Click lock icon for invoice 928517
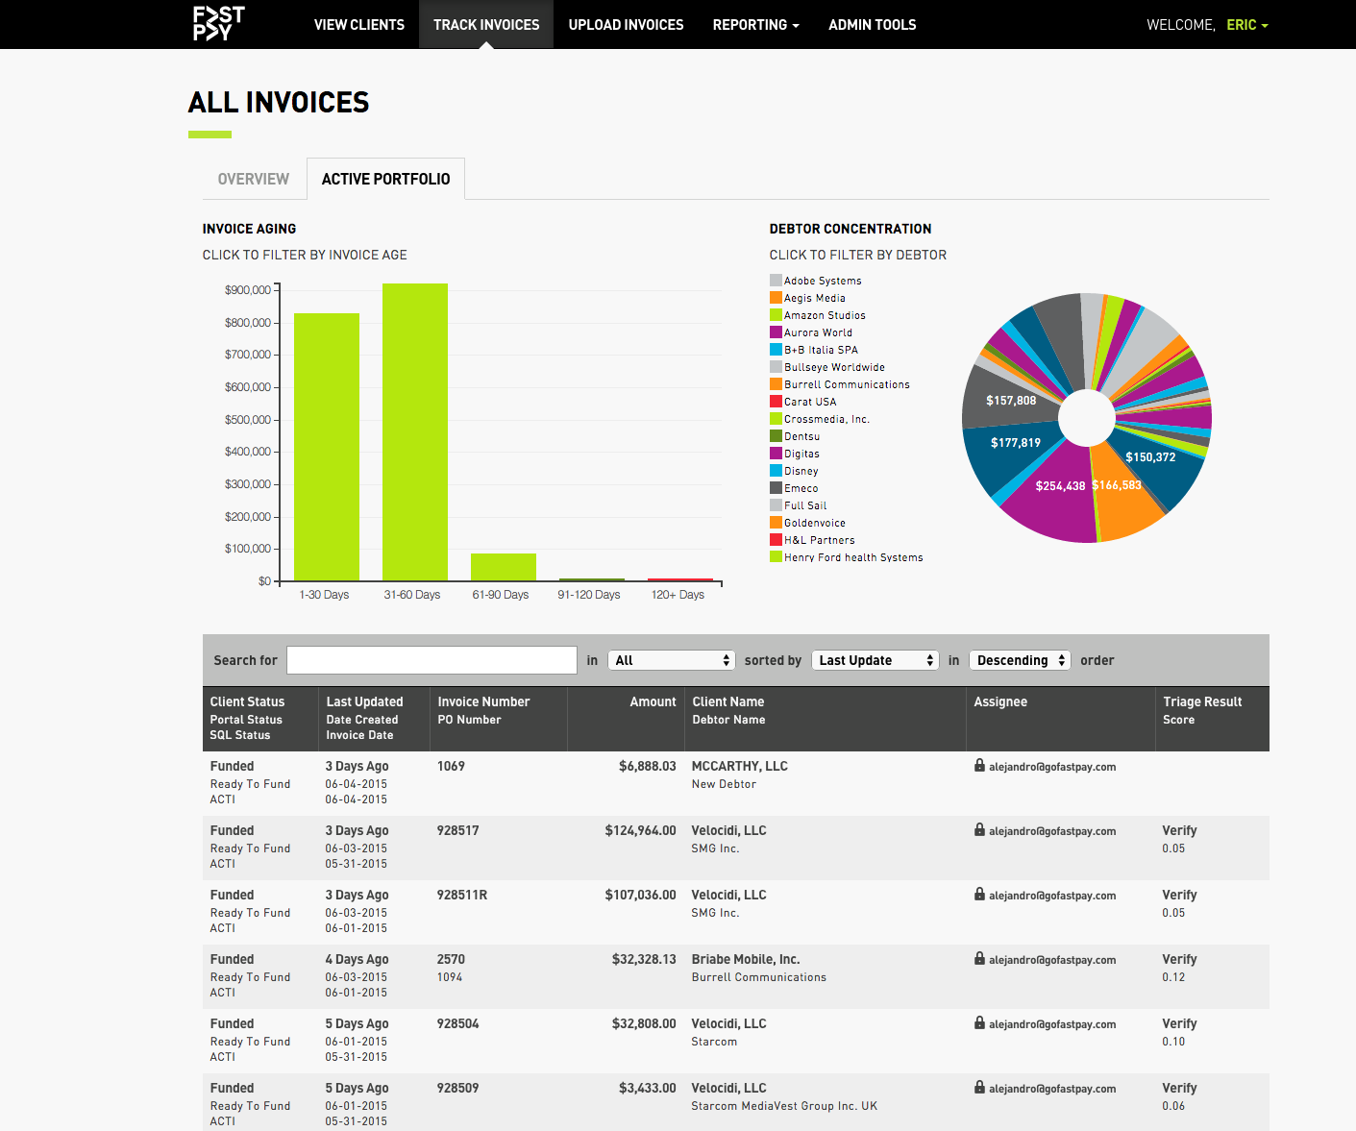The image size is (1356, 1131). [979, 830]
